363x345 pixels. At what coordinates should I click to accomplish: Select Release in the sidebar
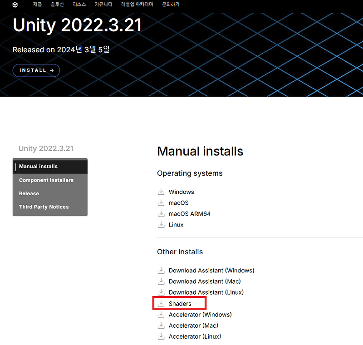coord(29,193)
